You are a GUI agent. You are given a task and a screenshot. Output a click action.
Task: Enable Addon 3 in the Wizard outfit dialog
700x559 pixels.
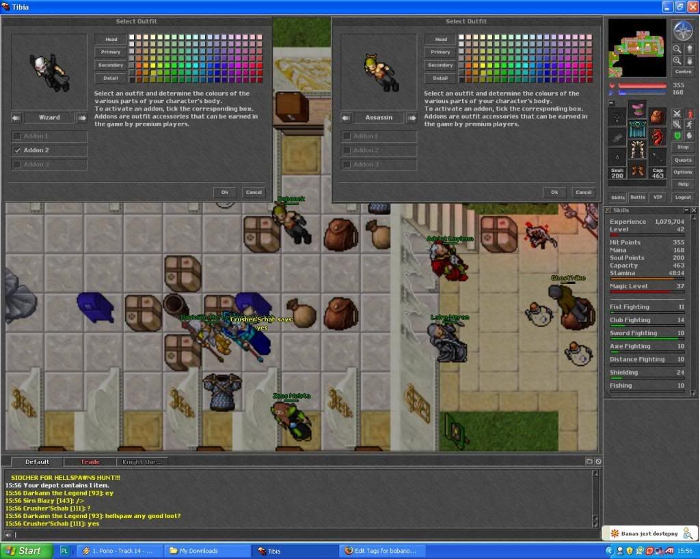17,164
